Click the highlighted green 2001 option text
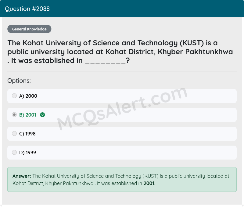244x214 pixels. point(28,115)
